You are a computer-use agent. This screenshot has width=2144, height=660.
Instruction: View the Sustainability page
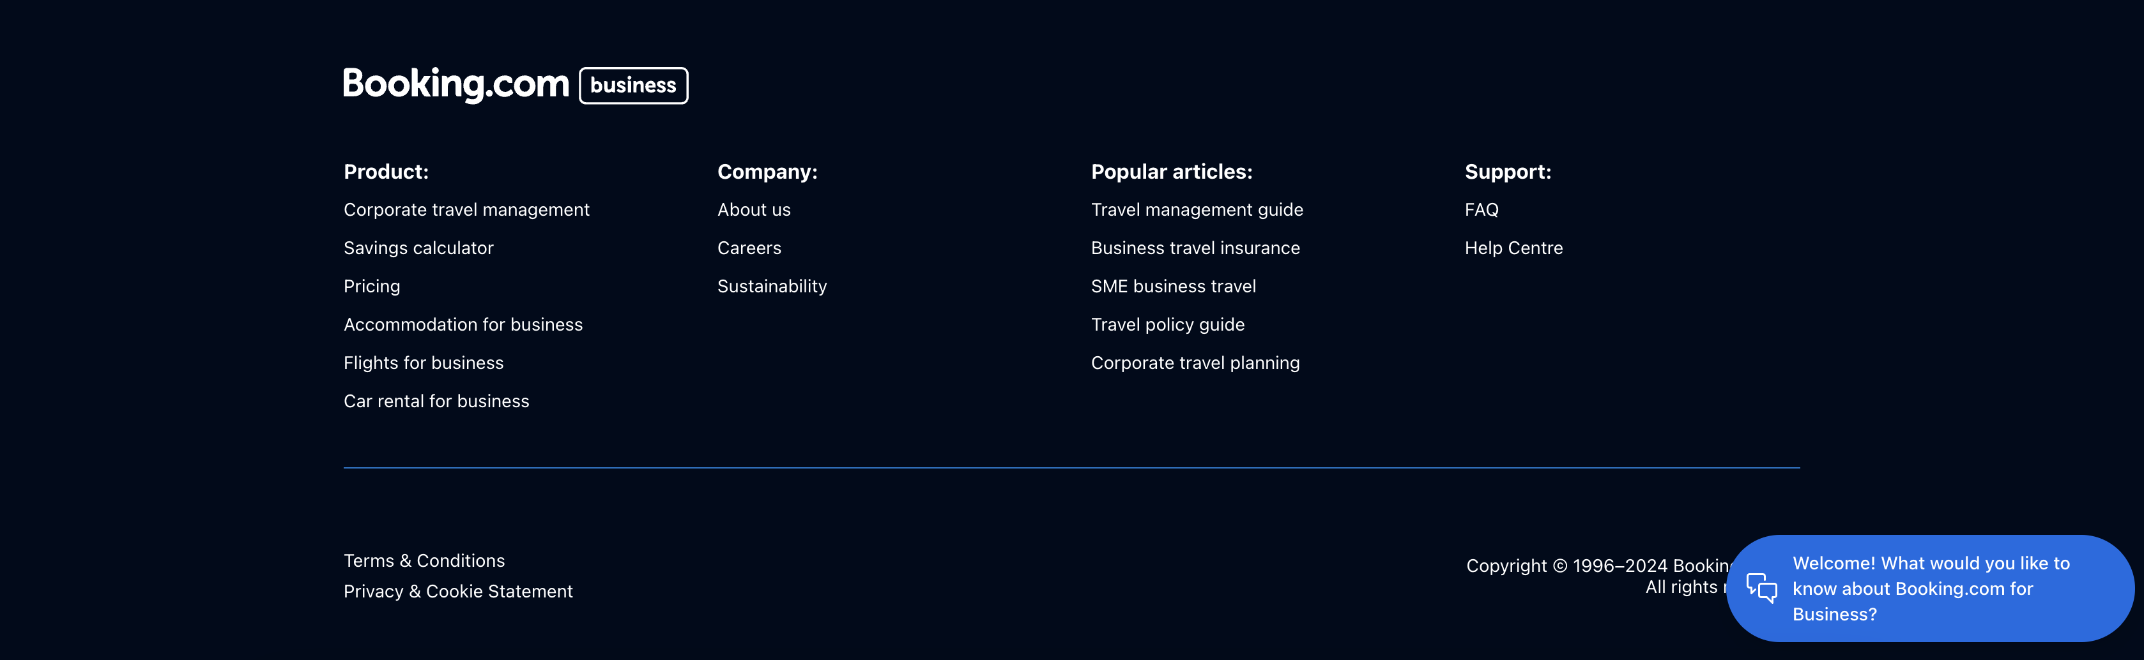tap(772, 286)
